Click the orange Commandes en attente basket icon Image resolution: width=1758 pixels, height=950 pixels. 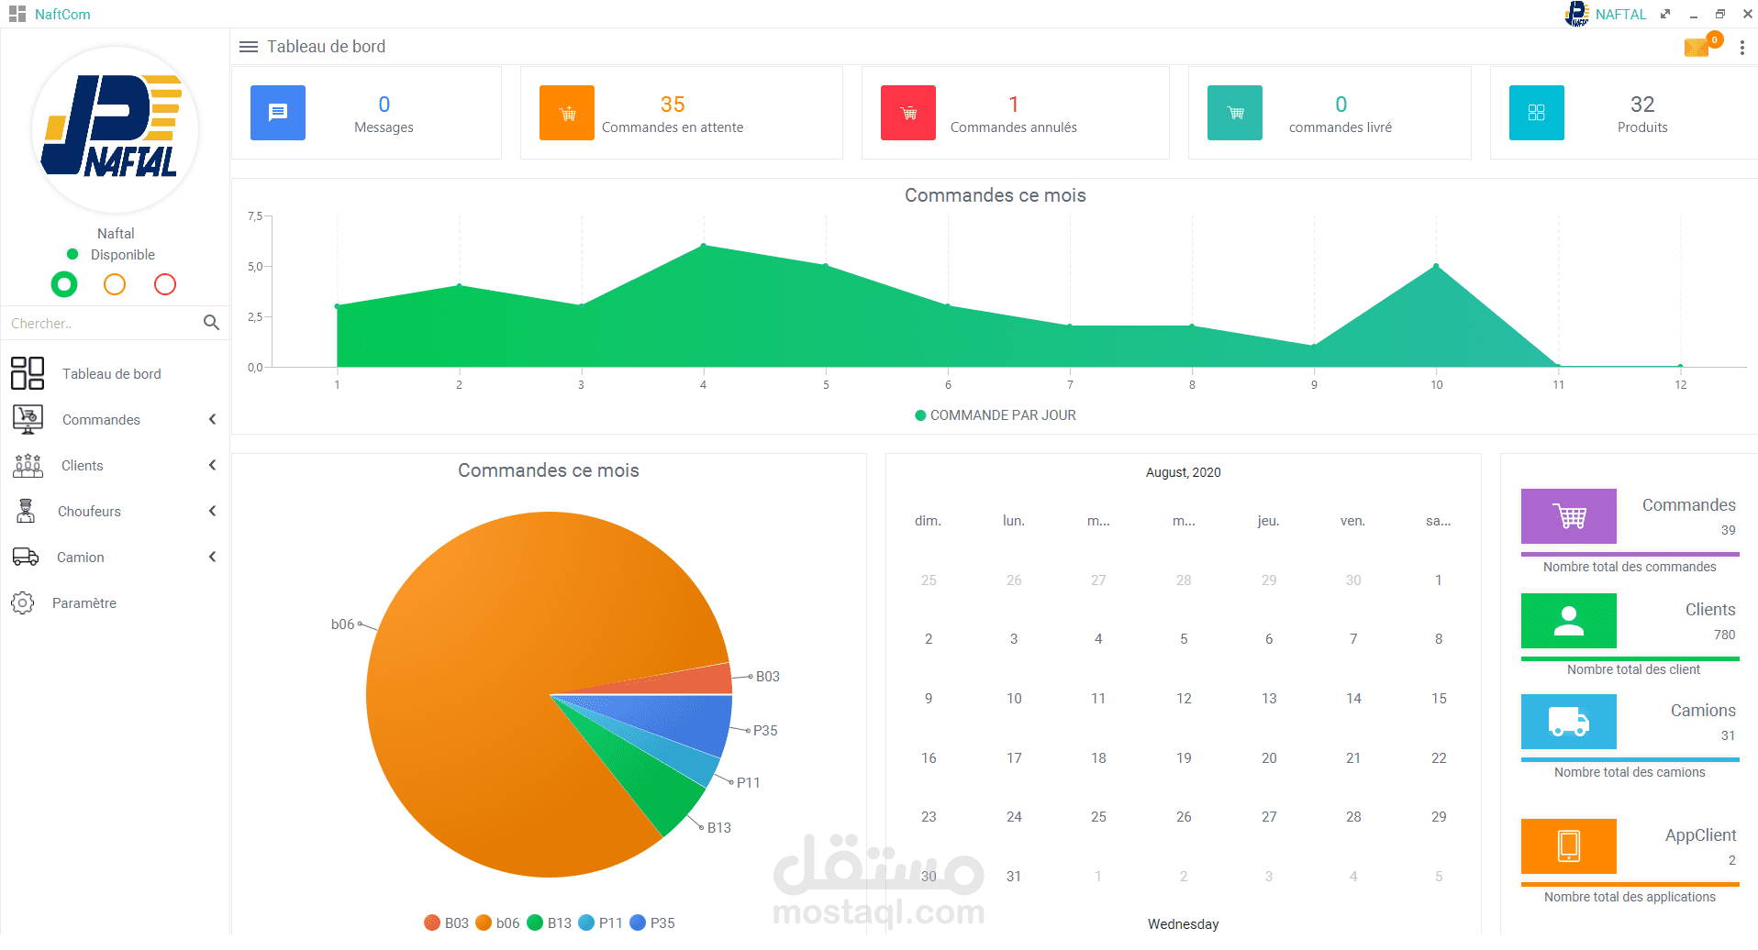[x=567, y=113]
